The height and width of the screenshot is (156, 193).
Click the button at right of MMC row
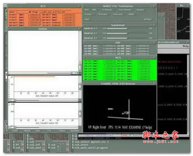pos(147,19)
